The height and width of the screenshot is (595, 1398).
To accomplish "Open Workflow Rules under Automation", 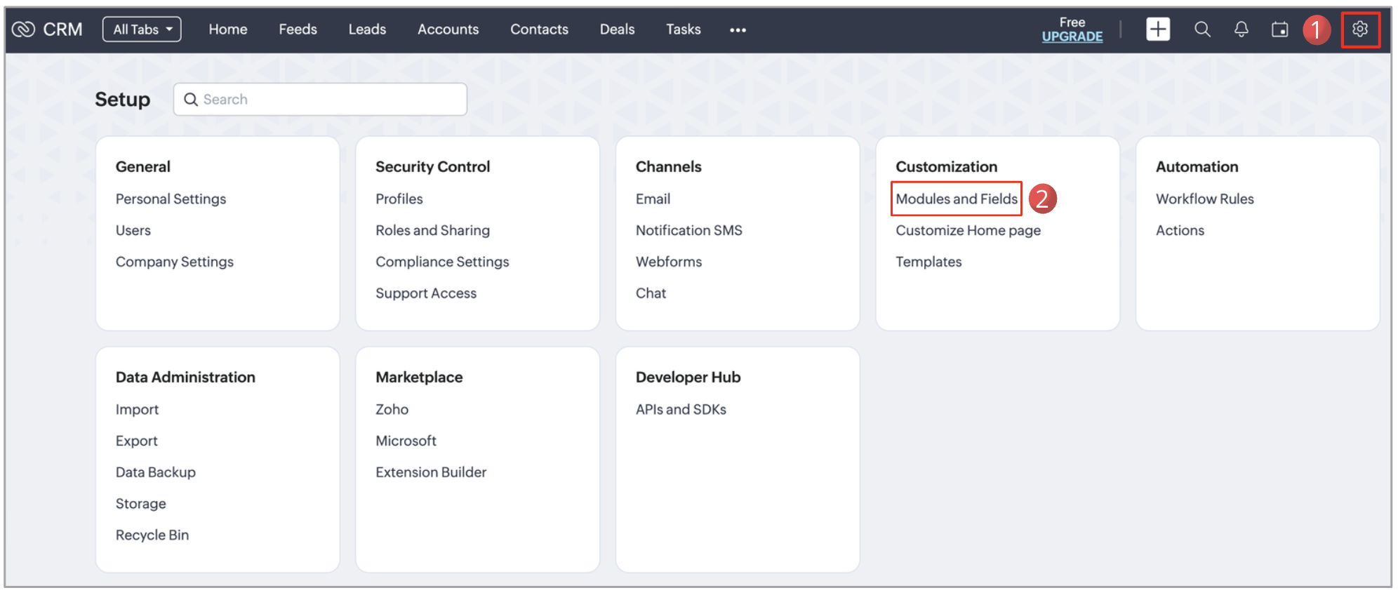I will click(x=1204, y=199).
